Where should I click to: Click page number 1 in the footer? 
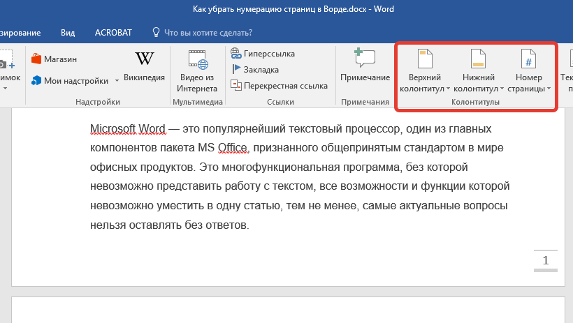pyautogui.click(x=546, y=261)
